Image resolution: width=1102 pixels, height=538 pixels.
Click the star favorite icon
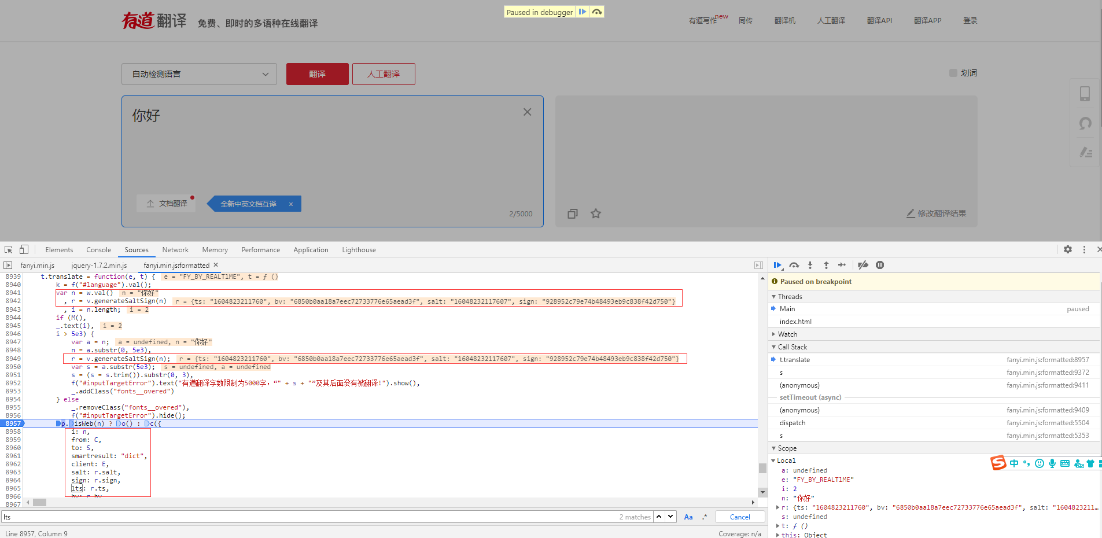tap(596, 213)
